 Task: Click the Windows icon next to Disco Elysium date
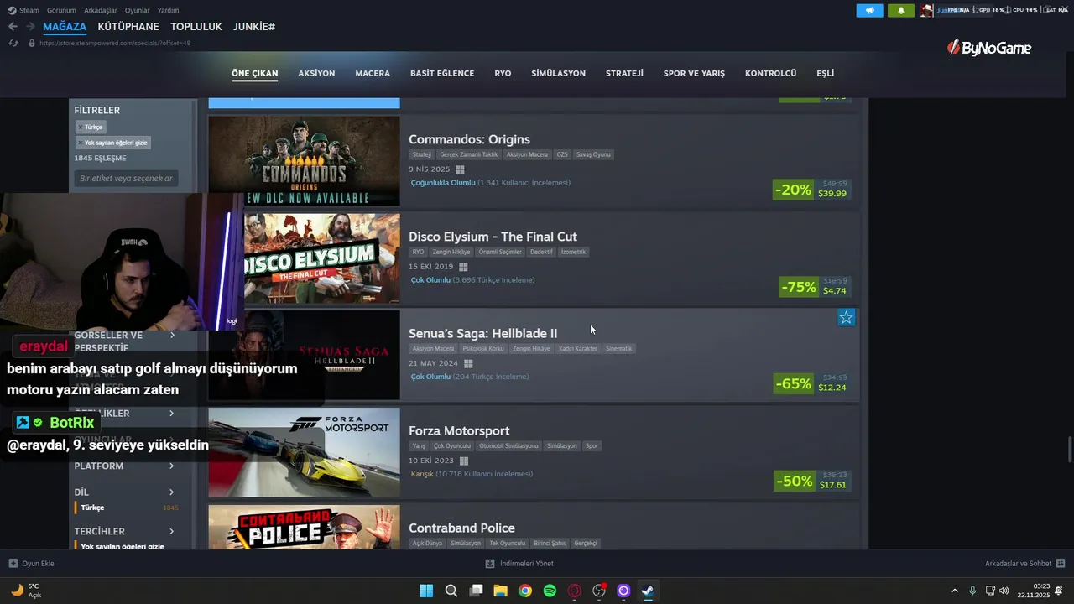coord(462,267)
